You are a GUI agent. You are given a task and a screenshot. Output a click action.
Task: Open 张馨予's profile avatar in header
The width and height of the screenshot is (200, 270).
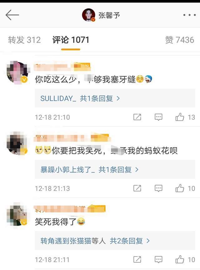[88, 15]
